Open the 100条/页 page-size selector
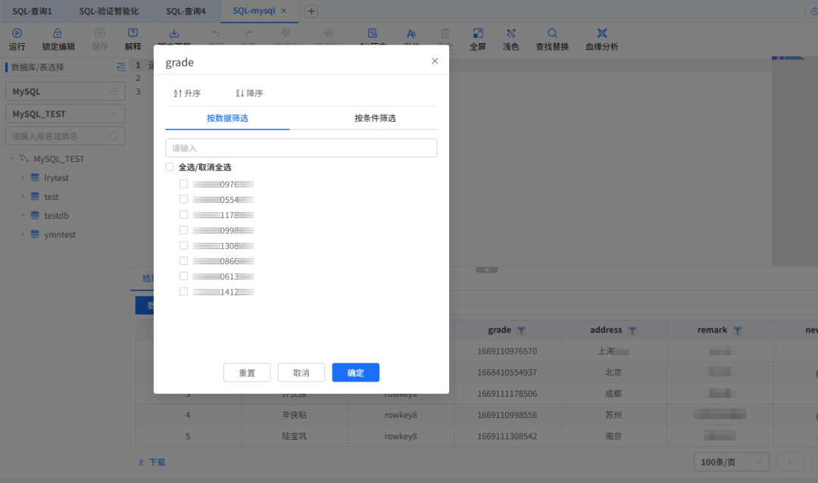 pyautogui.click(x=731, y=461)
